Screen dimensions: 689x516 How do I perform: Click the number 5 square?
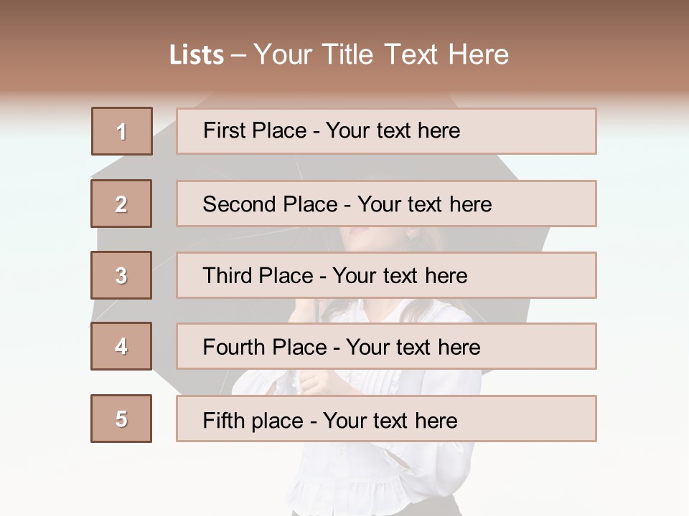click(x=121, y=419)
